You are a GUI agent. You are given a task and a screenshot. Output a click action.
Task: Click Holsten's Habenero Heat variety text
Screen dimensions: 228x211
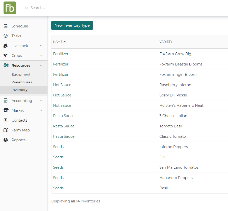point(181,105)
